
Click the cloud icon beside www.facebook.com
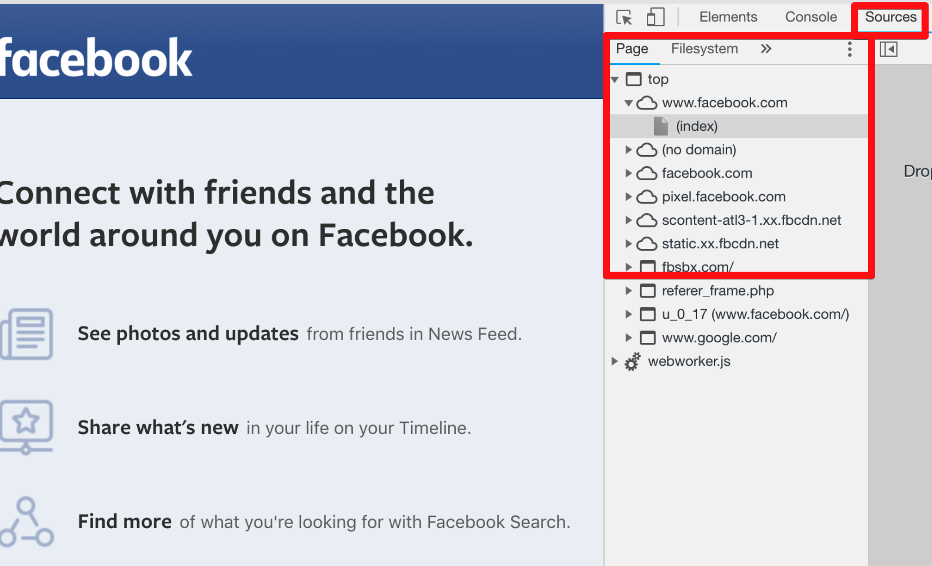pyautogui.click(x=647, y=103)
